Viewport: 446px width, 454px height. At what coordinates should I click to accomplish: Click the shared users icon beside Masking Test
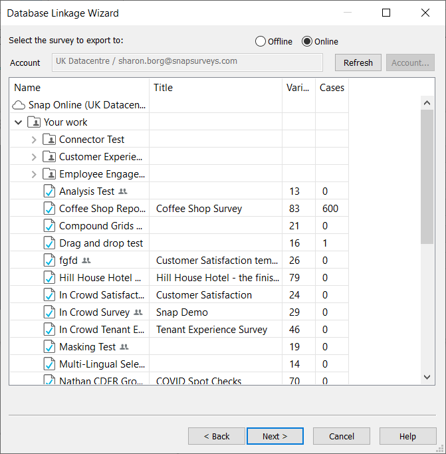coord(124,347)
